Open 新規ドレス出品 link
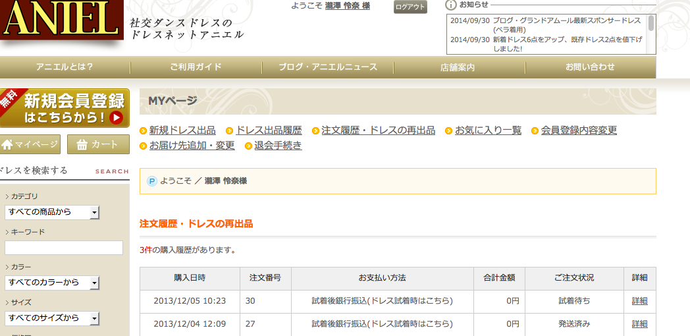The image size is (690, 336). coord(182,131)
